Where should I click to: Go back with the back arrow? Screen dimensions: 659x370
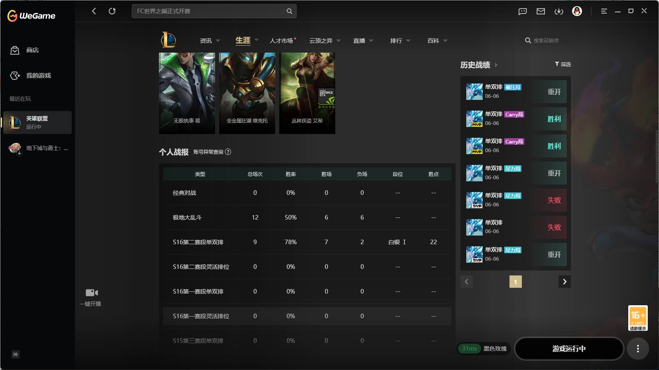coord(94,11)
